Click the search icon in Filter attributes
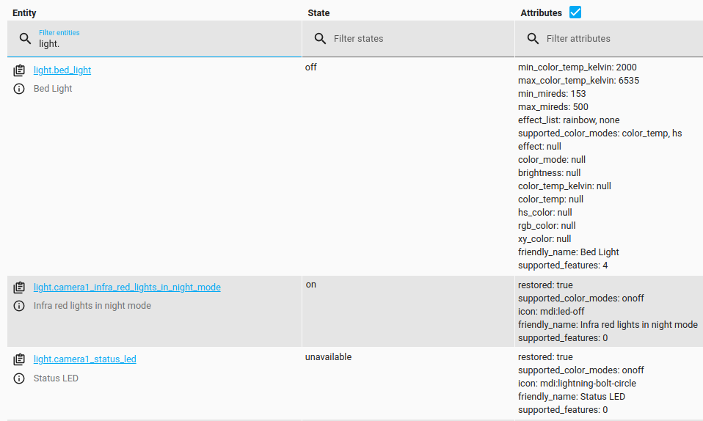The image size is (703, 421). [533, 38]
